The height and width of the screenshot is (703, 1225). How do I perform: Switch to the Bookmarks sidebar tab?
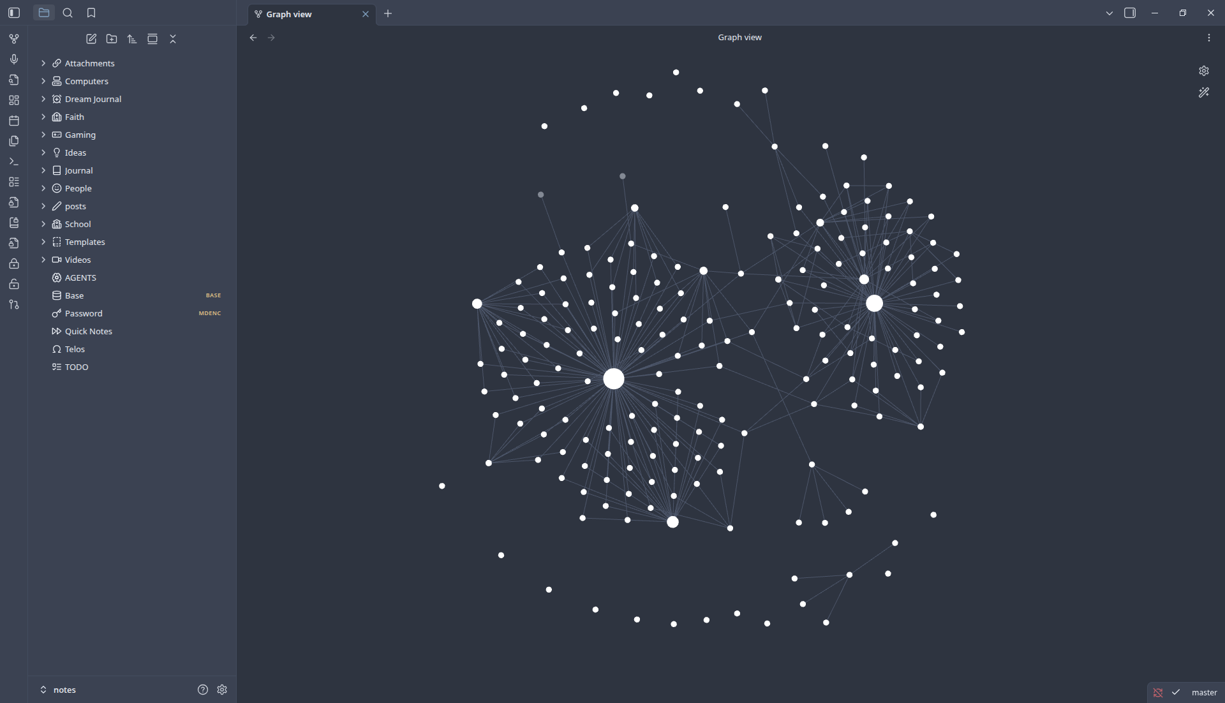click(91, 13)
